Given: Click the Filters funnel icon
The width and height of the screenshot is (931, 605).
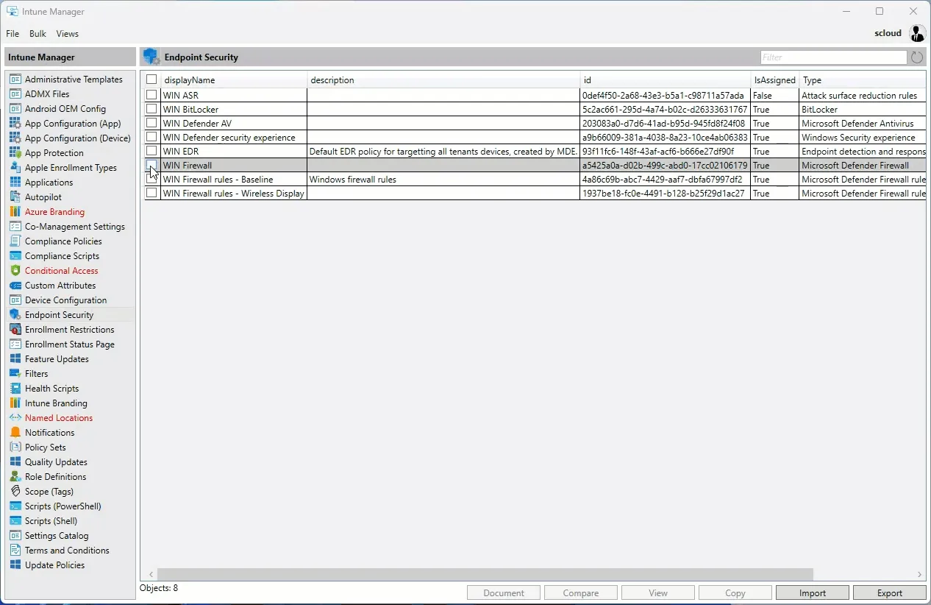Looking at the screenshot, I should coord(15,374).
